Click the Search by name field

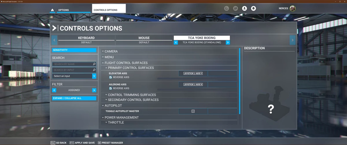[74, 64]
